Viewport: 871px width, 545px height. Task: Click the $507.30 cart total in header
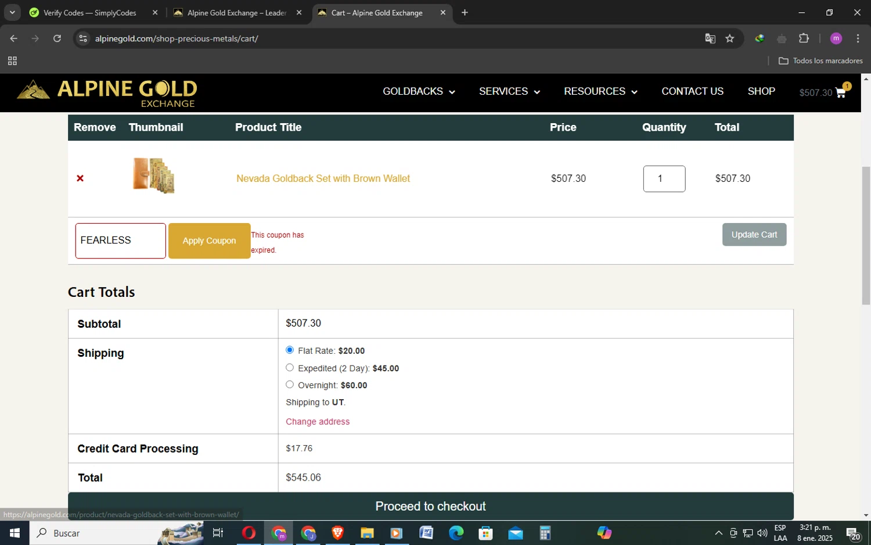[x=815, y=93]
